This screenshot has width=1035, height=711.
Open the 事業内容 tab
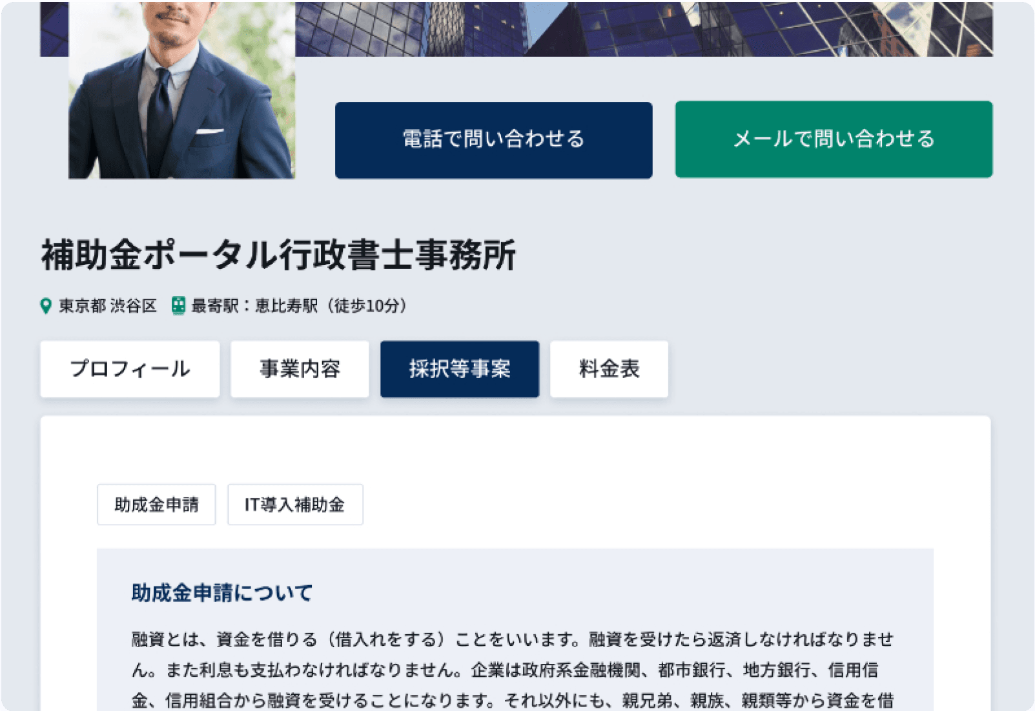click(x=300, y=369)
